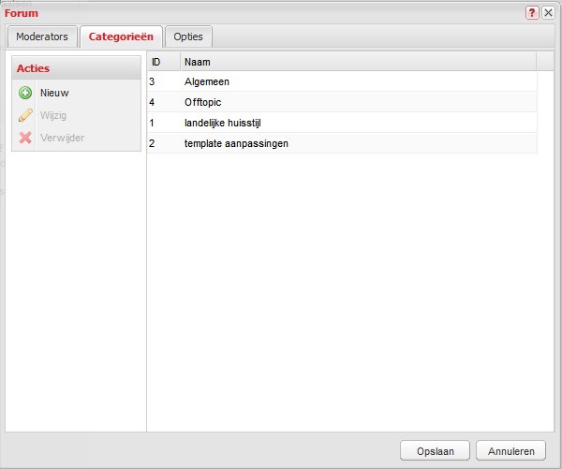
Task: Click the red Verwijder cross icon
Action: click(25, 138)
